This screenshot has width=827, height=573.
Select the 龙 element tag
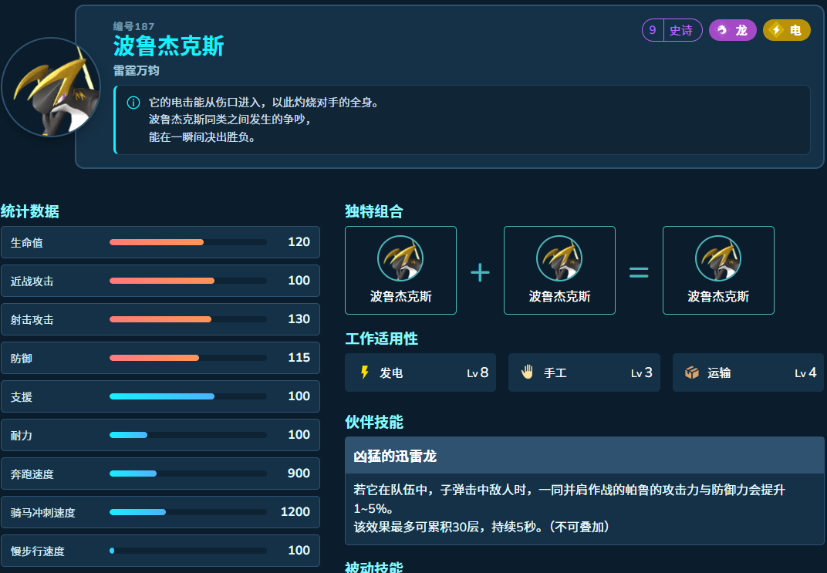[733, 30]
